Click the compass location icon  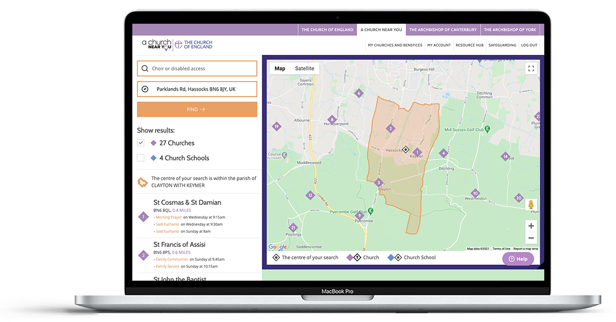coord(145,89)
